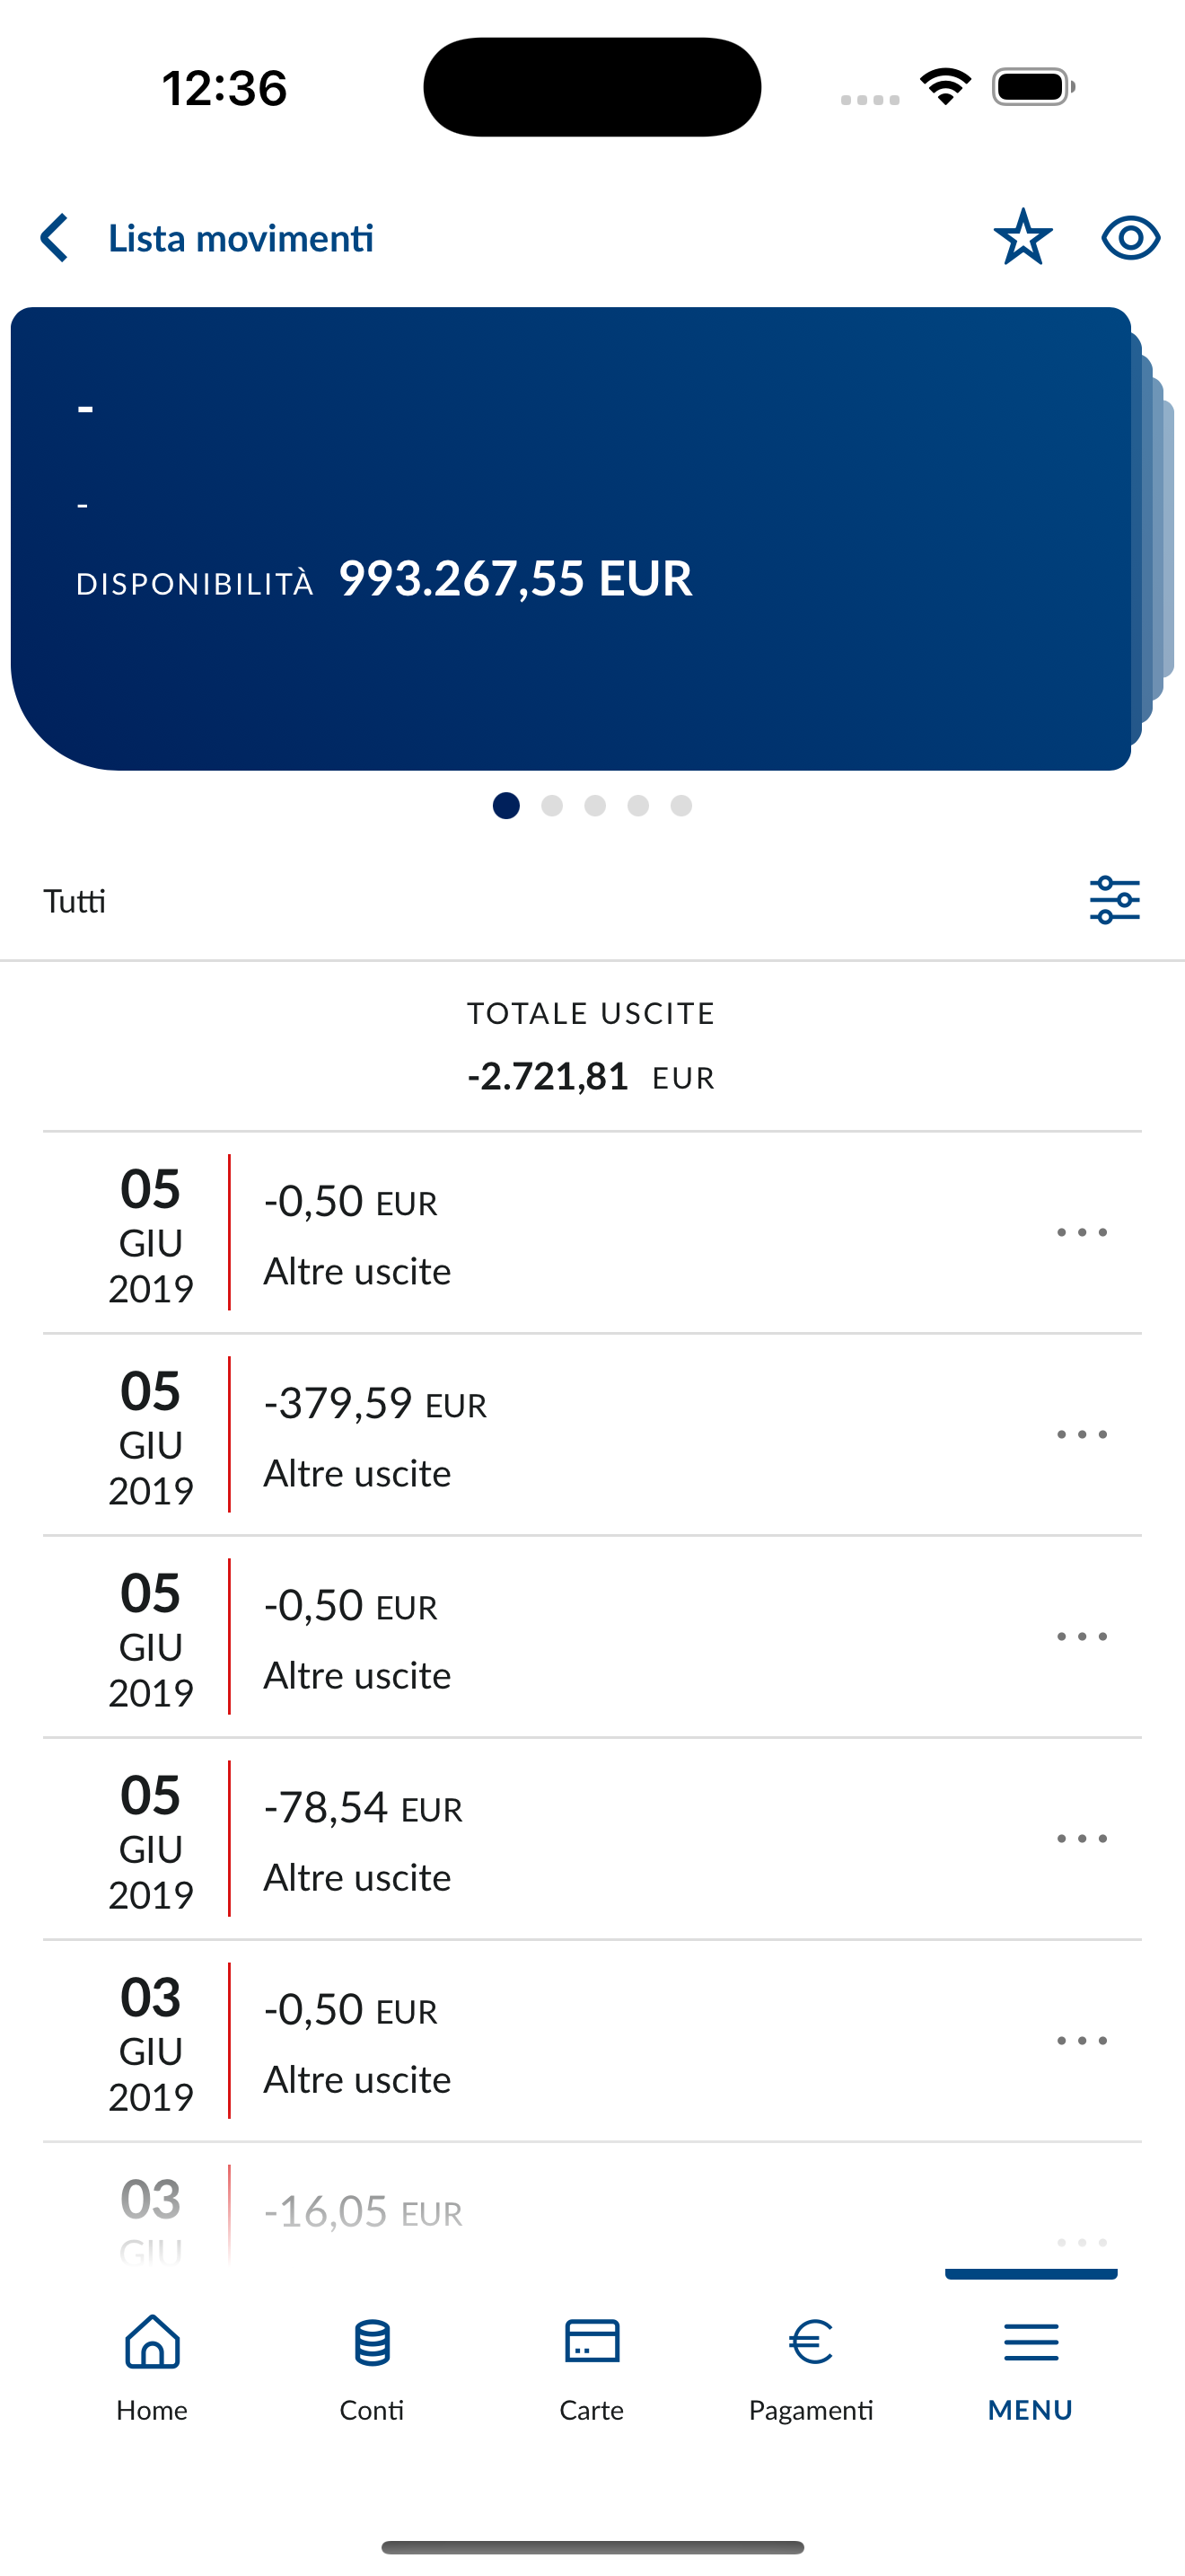The image size is (1185, 2576).
Task: Open options for 03 GIU -0,50 EUR movement
Action: tap(1082, 2040)
